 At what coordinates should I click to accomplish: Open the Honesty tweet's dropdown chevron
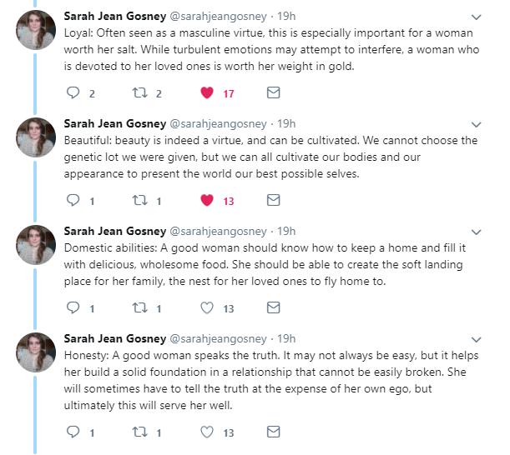[x=477, y=339]
